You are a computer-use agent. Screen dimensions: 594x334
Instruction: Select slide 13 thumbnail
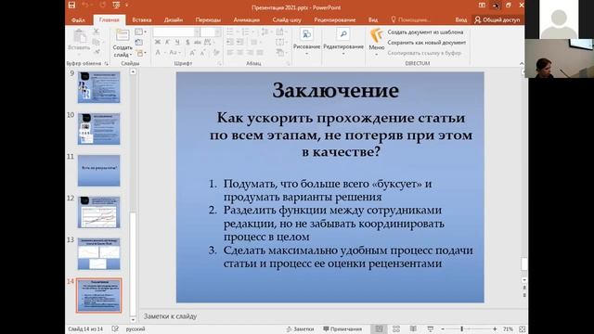point(99,253)
